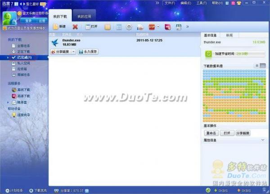
Task: Open dropdown arrow beside 分享链接 button
Action: (73, 52)
